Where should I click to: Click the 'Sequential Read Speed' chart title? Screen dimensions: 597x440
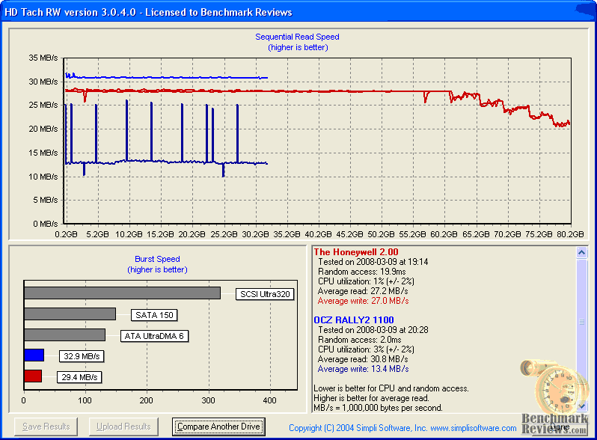[x=297, y=37]
